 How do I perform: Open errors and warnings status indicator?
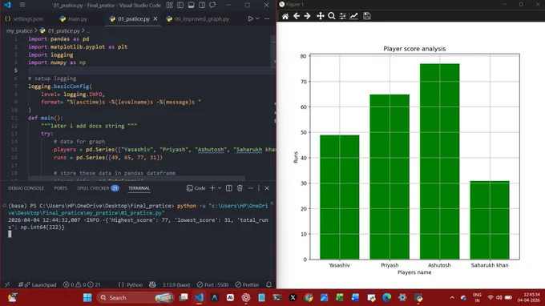pyautogui.click(x=82, y=284)
